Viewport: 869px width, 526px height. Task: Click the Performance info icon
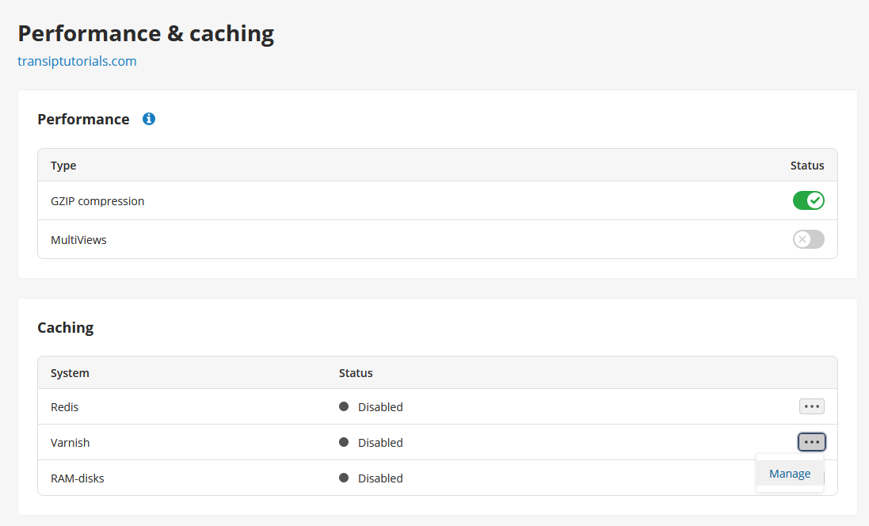148,119
